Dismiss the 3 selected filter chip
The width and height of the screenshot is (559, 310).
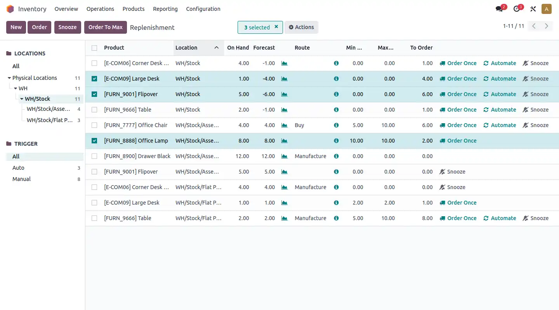click(276, 27)
